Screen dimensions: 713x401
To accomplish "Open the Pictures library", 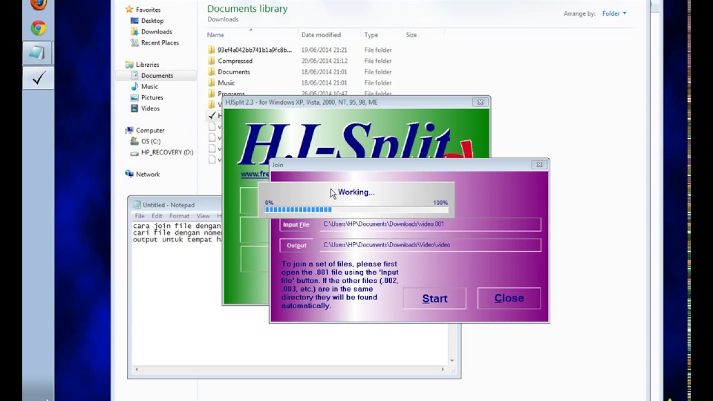I will pos(152,97).
